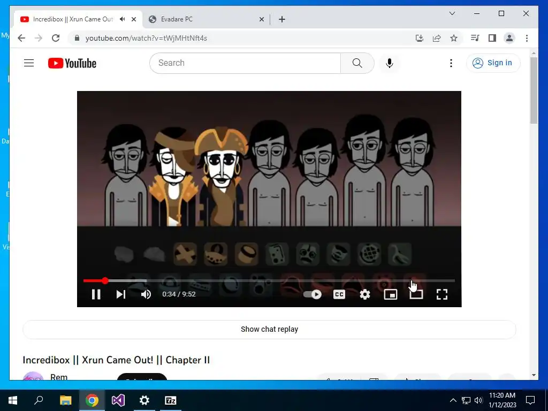Screen dimensions: 548x411
Task: Toggle the autoplay switch
Action: pyautogui.click(x=313, y=294)
